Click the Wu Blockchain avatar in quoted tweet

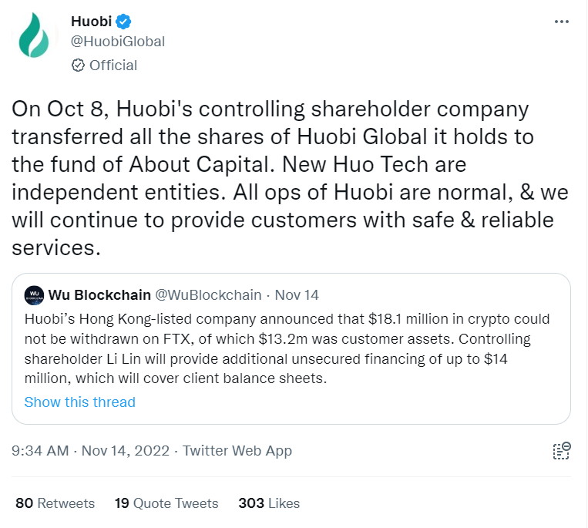click(x=34, y=295)
